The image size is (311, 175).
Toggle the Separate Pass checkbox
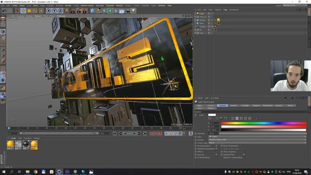[243, 155]
